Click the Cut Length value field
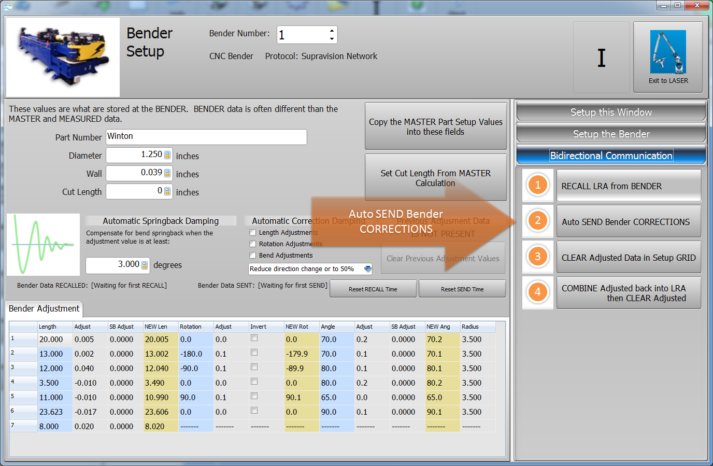This screenshot has width=713, height=466. 139,191
